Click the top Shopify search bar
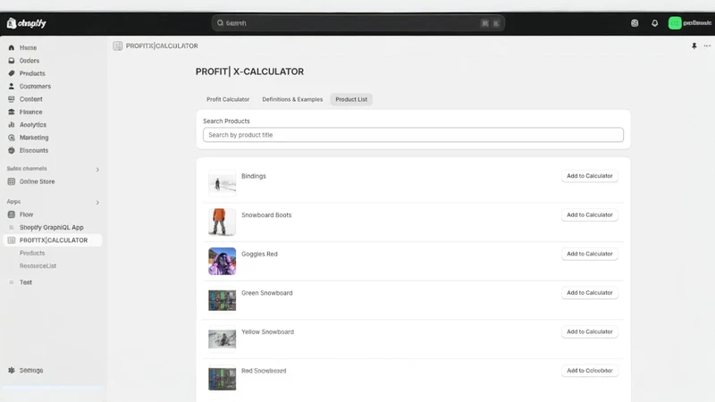The height and width of the screenshot is (402, 715). [x=358, y=23]
